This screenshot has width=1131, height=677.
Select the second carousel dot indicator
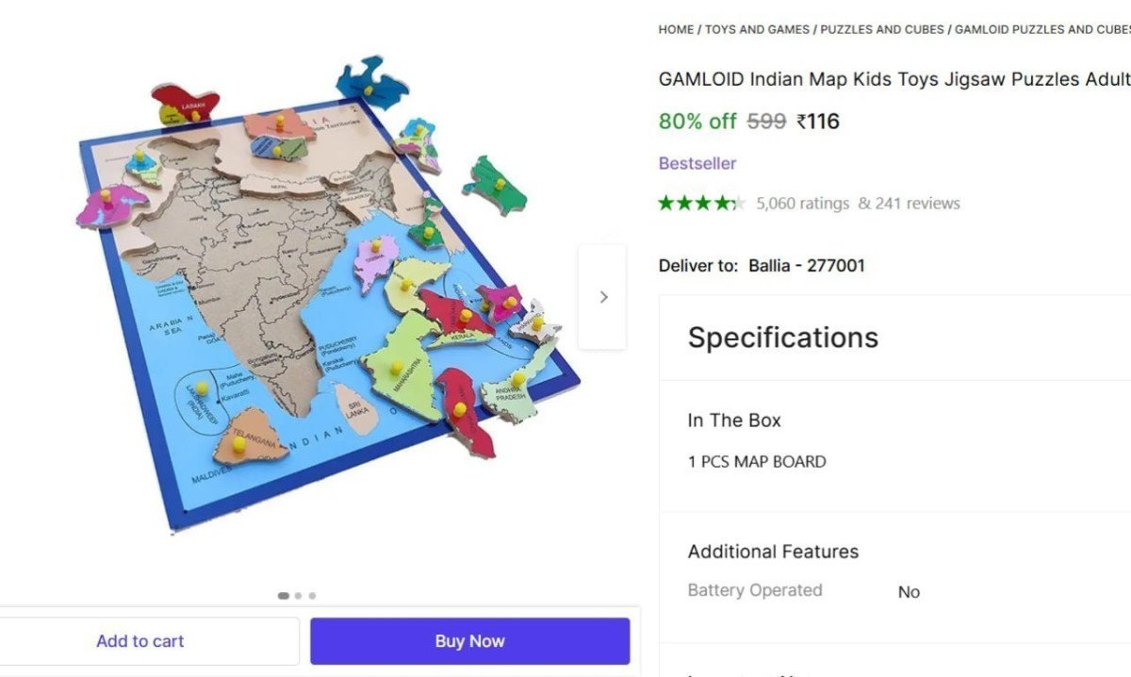point(298,595)
